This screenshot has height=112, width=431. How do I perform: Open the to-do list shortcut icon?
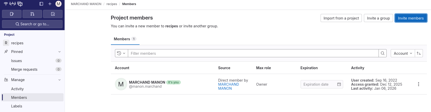click(x=53, y=14)
